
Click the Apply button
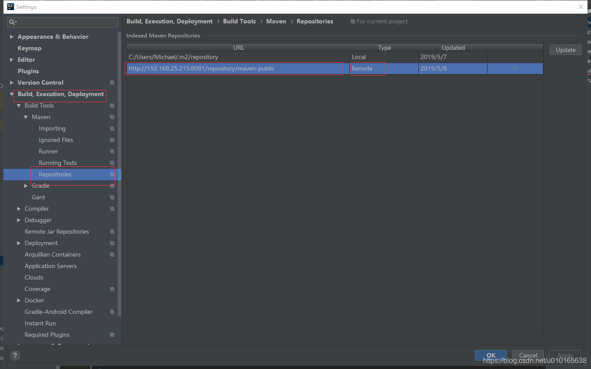click(x=565, y=355)
